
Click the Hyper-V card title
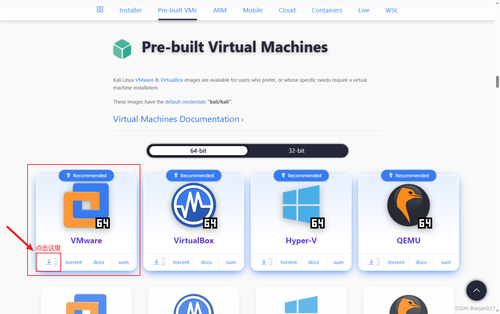point(301,241)
